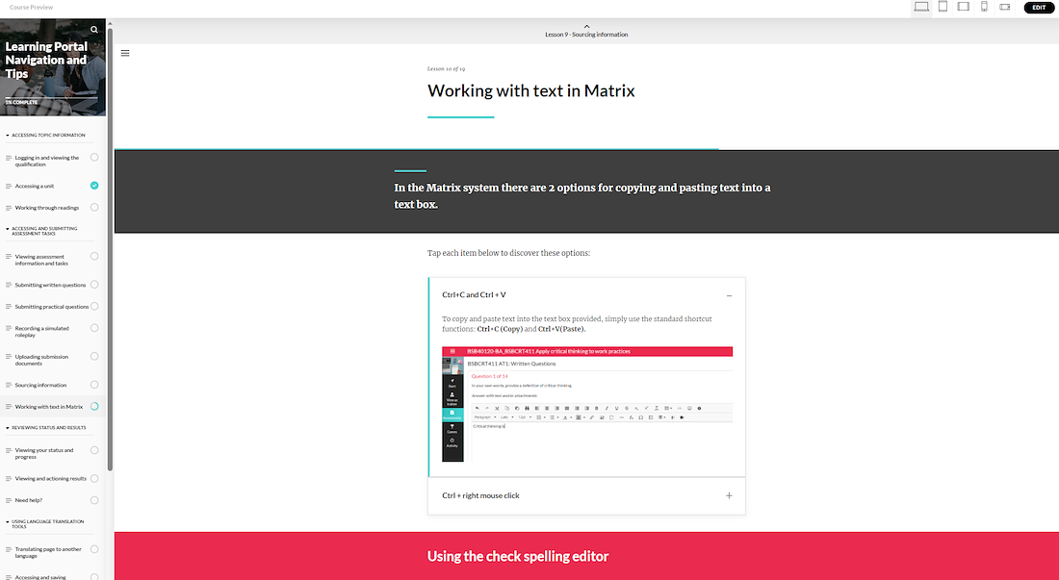Expand the Ctrl + right mouse click accordion
This screenshot has width=1059, height=580.
[x=587, y=495]
